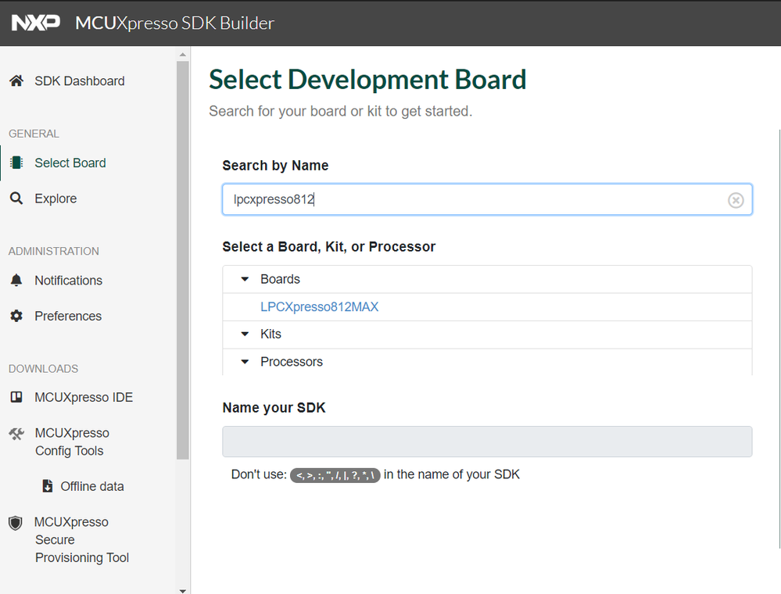The image size is (781, 594).
Task: Click the Select Board chip icon
Action: coord(16,163)
